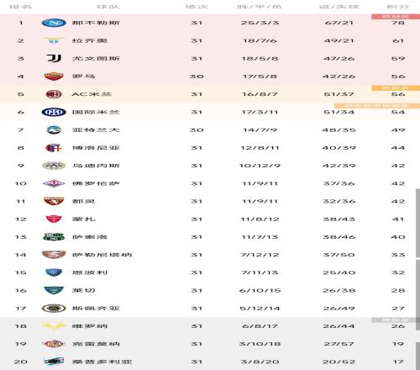The image size is (420, 370).
Task: Click the Lazio eagle crest
Action: 54,40
